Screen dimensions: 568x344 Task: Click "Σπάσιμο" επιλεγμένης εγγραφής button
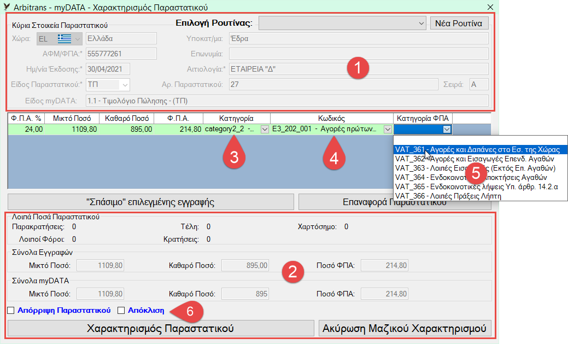(x=151, y=201)
